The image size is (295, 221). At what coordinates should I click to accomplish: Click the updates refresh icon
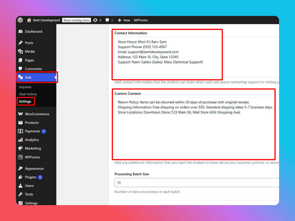pyautogui.click(x=95, y=20)
